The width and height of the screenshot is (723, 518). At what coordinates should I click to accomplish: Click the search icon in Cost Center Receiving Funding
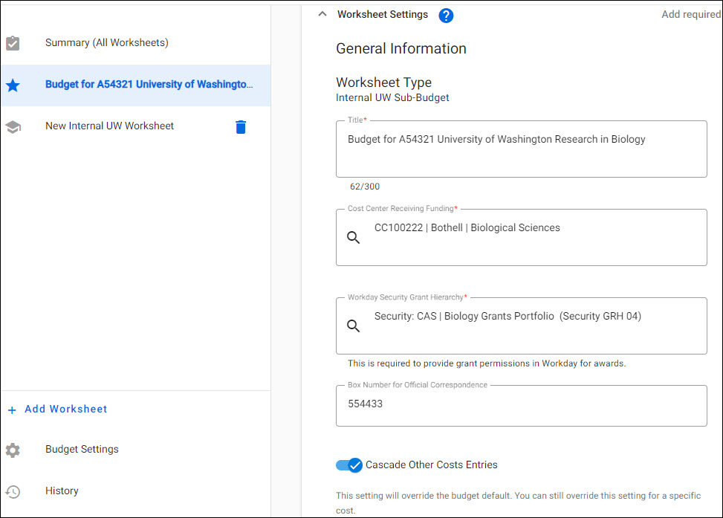(353, 237)
